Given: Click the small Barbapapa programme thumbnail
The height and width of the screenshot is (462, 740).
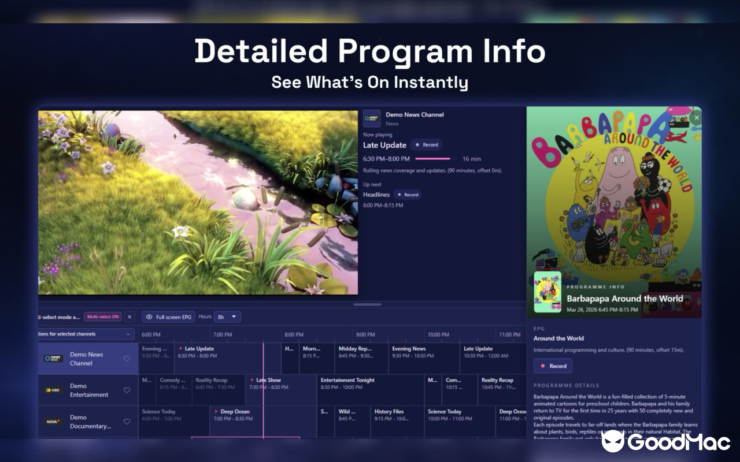Looking at the screenshot, I should [x=547, y=292].
